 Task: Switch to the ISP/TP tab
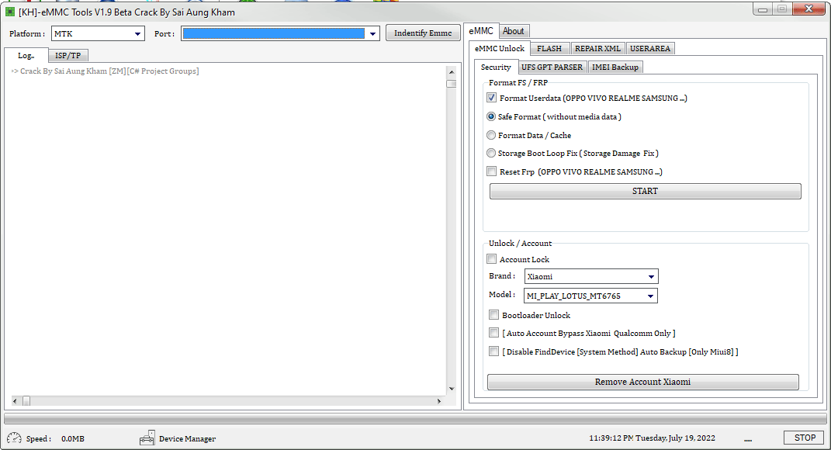(x=68, y=55)
